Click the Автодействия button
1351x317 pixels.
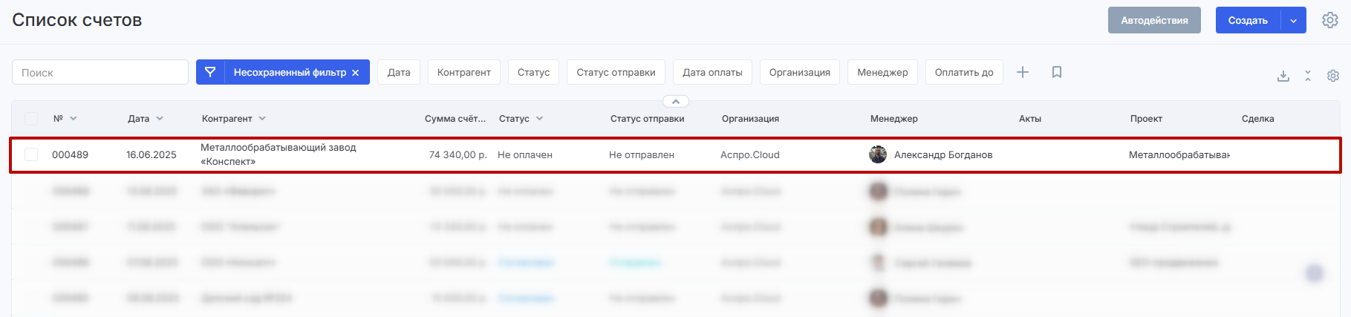click(1154, 21)
